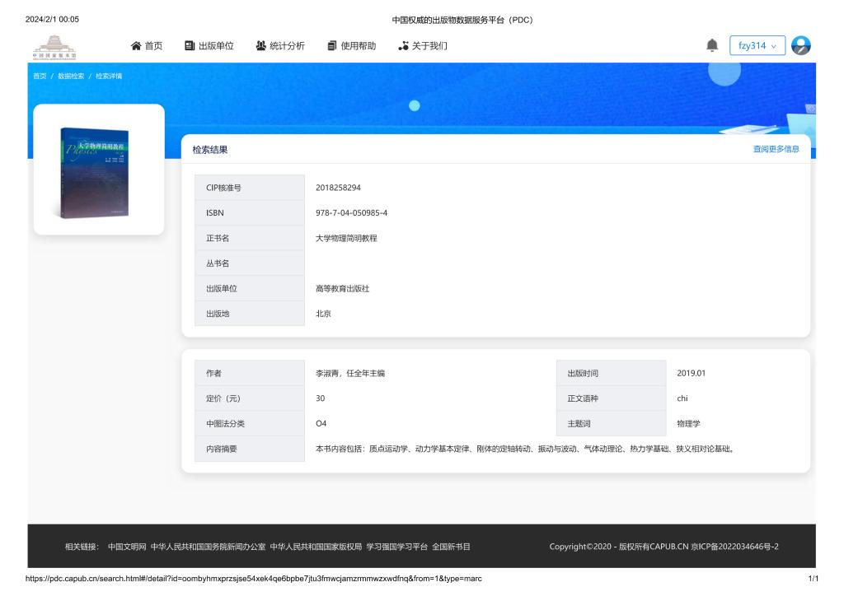
Task: Click the site logo in header
Action: (x=54, y=47)
